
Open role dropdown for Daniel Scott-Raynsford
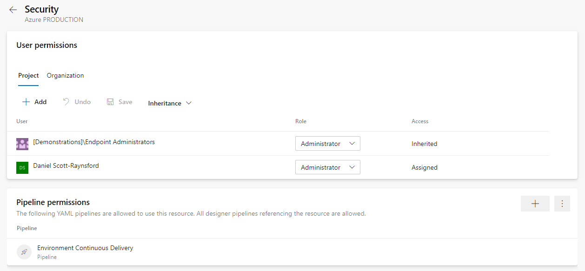328,167
